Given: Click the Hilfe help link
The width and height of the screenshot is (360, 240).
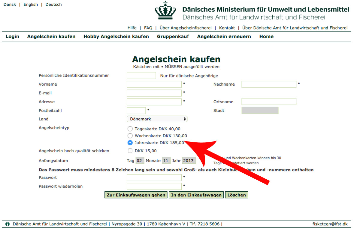Looking at the screenshot, I should pyautogui.click(x=132, y=28).
